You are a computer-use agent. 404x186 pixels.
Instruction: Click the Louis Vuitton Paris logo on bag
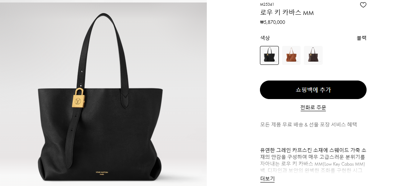coord(102,173)
